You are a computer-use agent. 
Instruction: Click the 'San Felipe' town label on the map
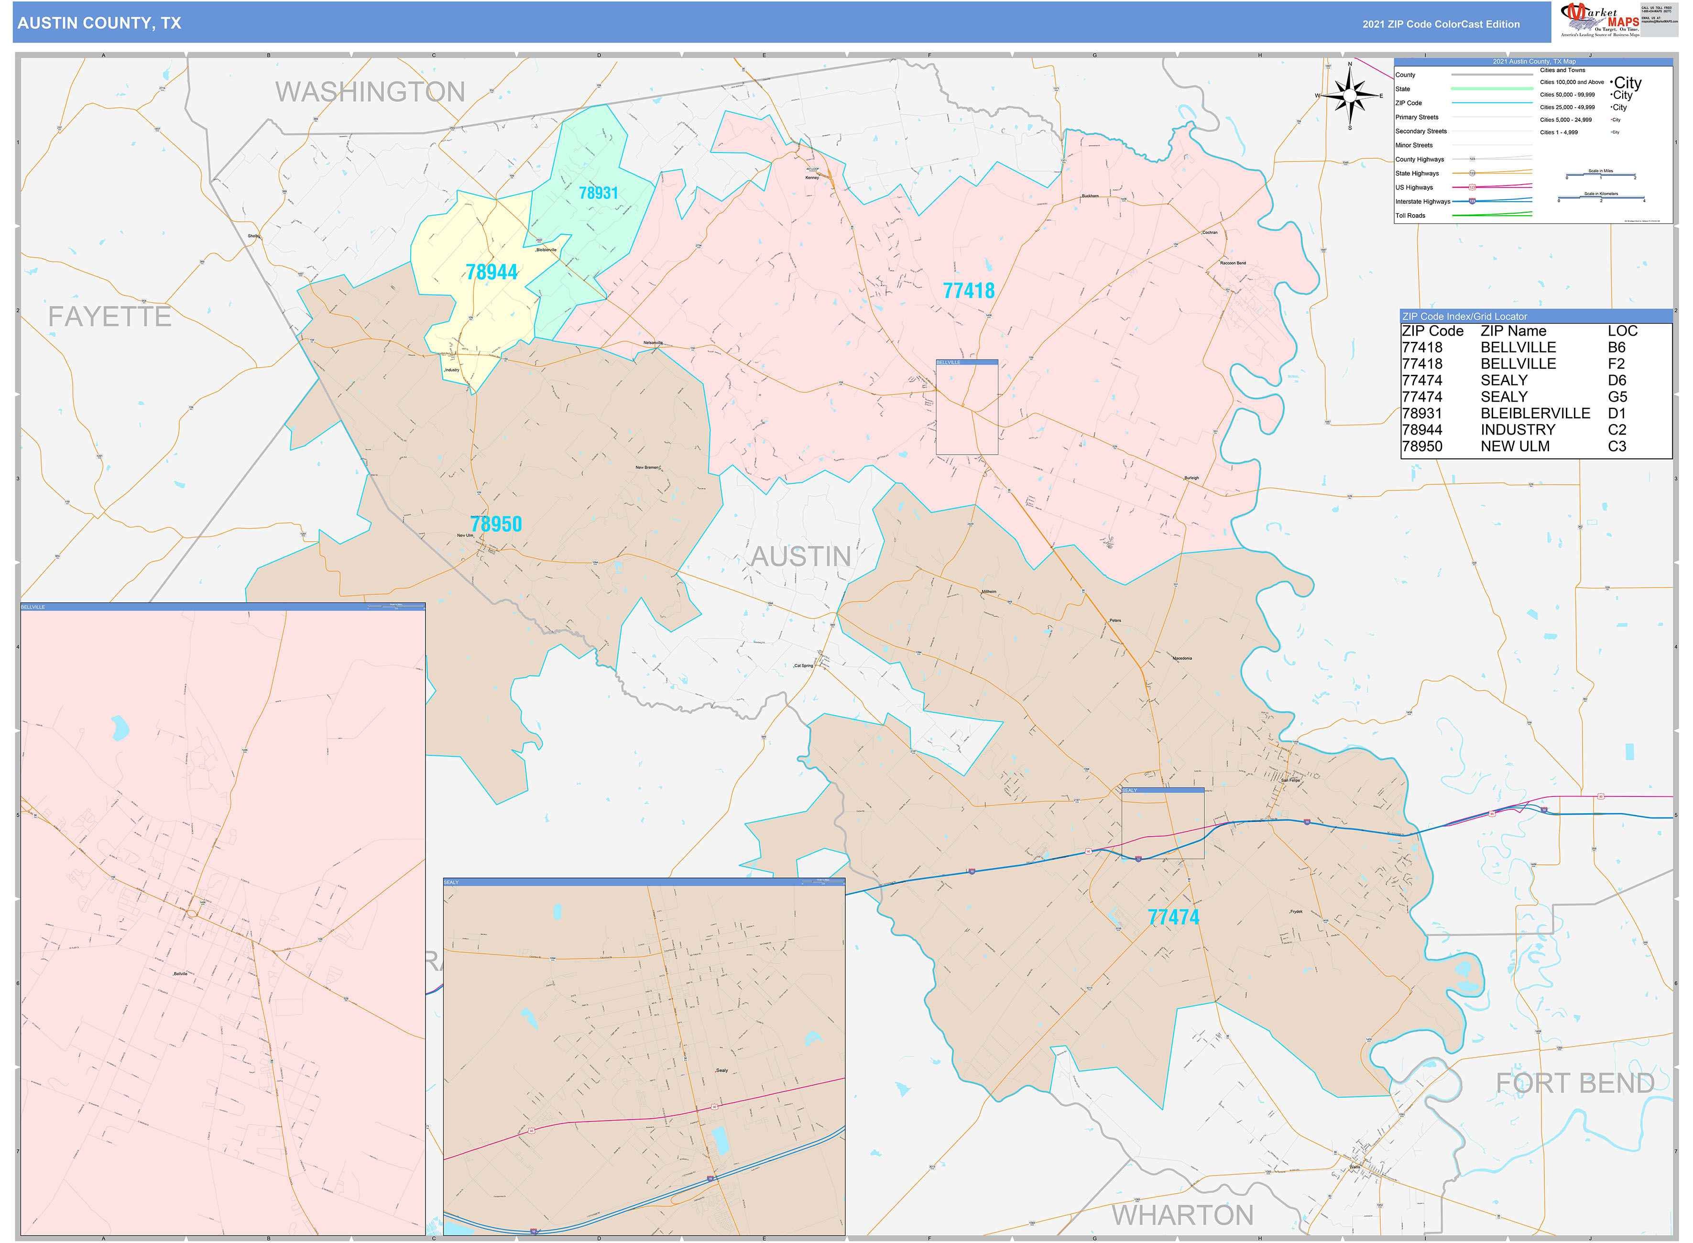point(1290,780)
